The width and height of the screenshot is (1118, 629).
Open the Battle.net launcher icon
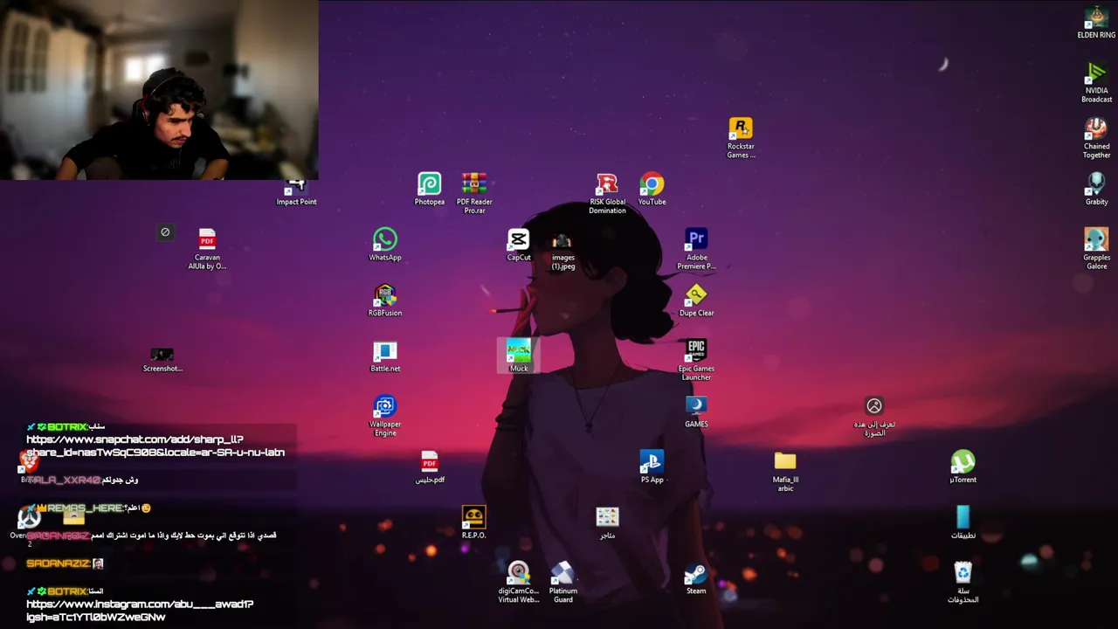(385, 356)
